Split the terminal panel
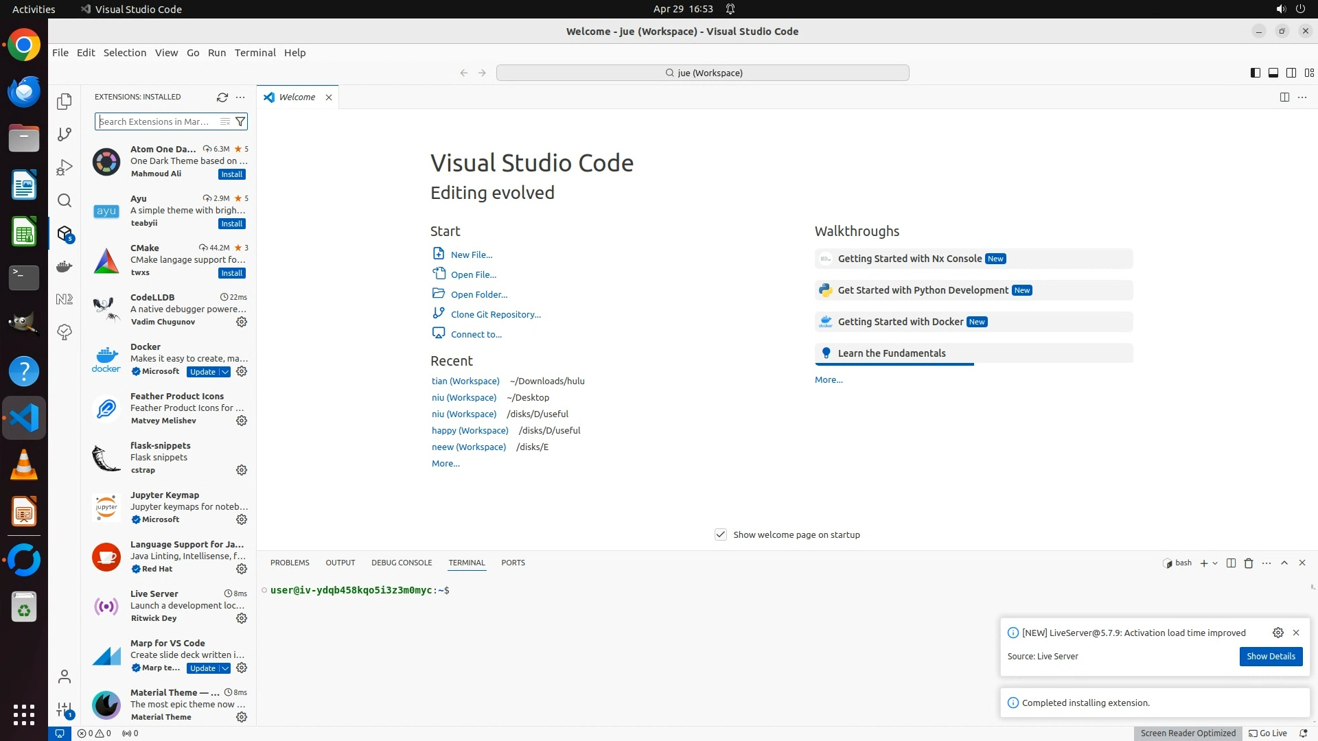The image size is (1318, 741). click(1231, 563)
